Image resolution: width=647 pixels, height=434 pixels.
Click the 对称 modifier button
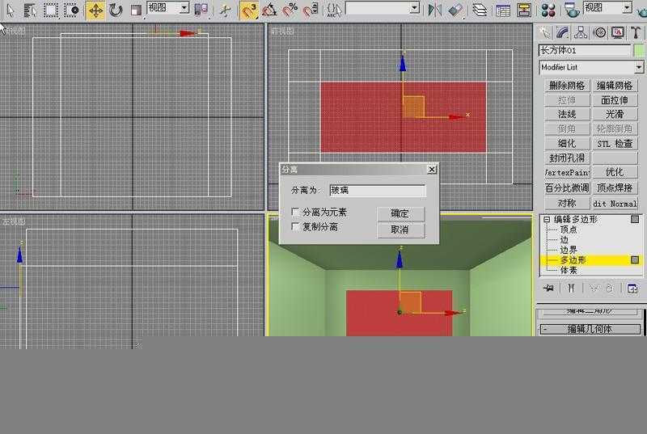pos(567,203)
